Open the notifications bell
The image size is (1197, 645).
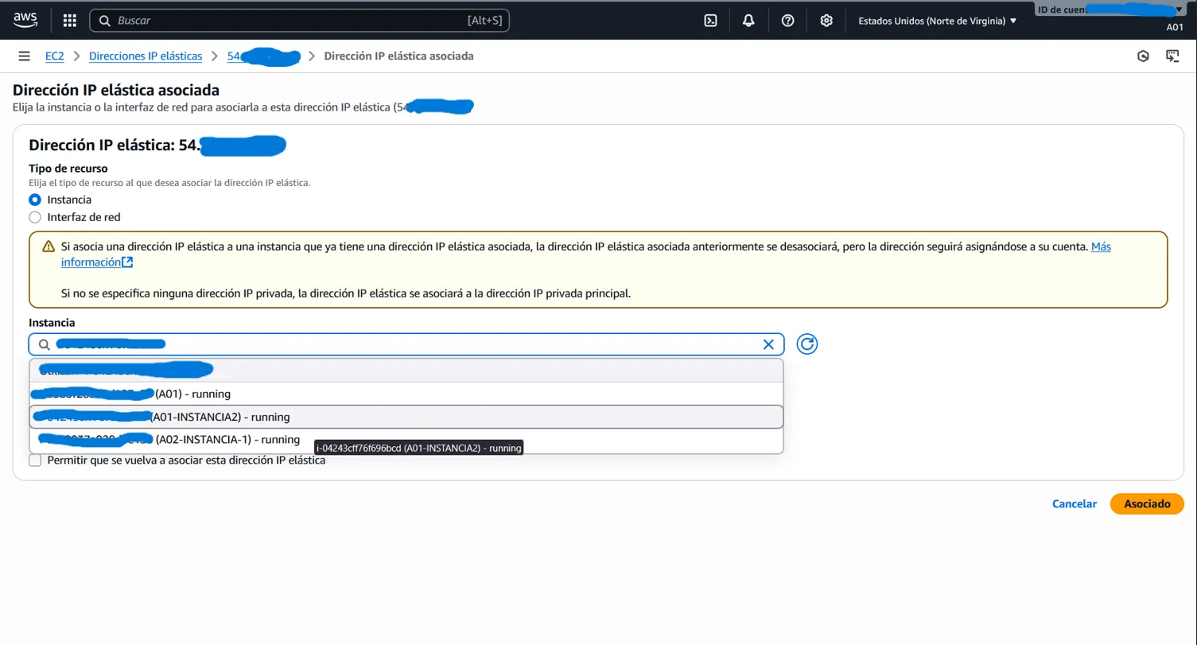pos(748,21)
